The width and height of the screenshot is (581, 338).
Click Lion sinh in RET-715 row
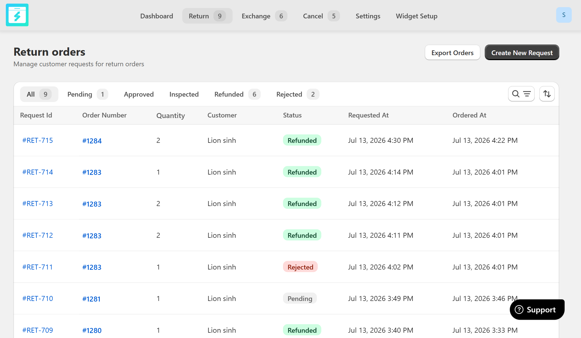tap(222, 140)
